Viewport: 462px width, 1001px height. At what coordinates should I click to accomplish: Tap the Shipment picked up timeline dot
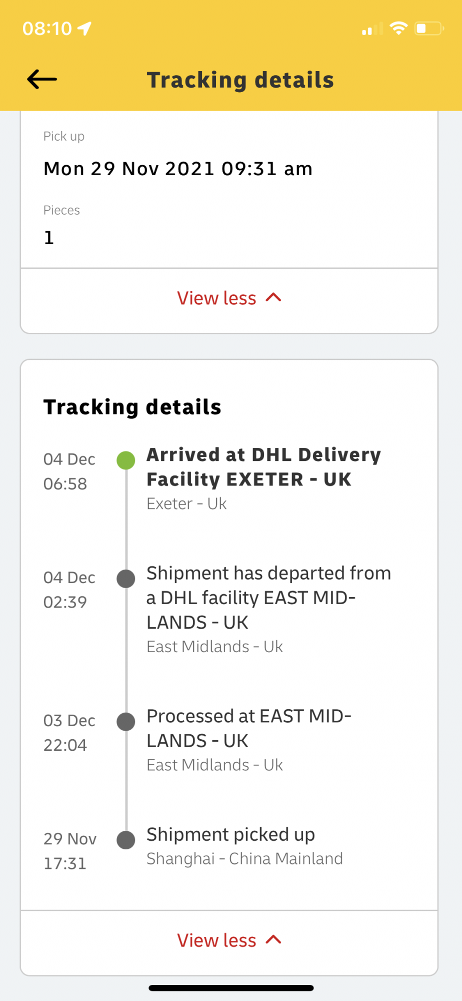[x=126, y=840]
